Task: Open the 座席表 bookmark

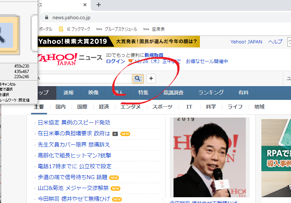Action: coord(154,29)
